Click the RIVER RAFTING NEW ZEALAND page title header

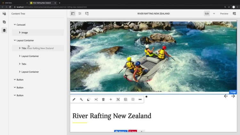[x=153, y=14]
